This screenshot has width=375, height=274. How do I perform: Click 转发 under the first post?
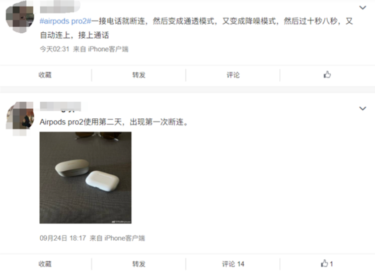coord(139,75)
